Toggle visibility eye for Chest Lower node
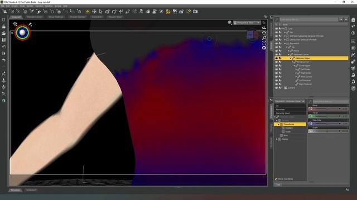357x200 pixels. tap(277, 62)
